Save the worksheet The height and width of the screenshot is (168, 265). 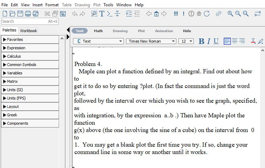pyautogui.click(x=20, y=14)
